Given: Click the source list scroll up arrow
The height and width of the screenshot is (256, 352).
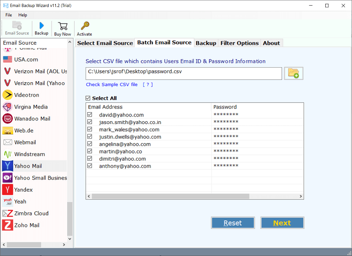Looking at the screenshot, I should 70,42.
